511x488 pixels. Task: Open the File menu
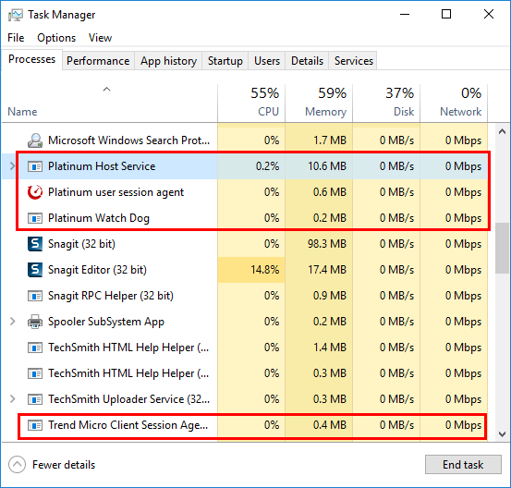16,38
